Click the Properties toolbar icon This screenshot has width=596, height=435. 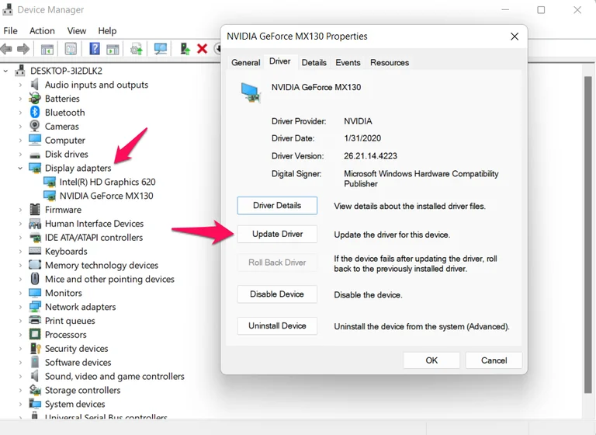click(x=71, y=49)
